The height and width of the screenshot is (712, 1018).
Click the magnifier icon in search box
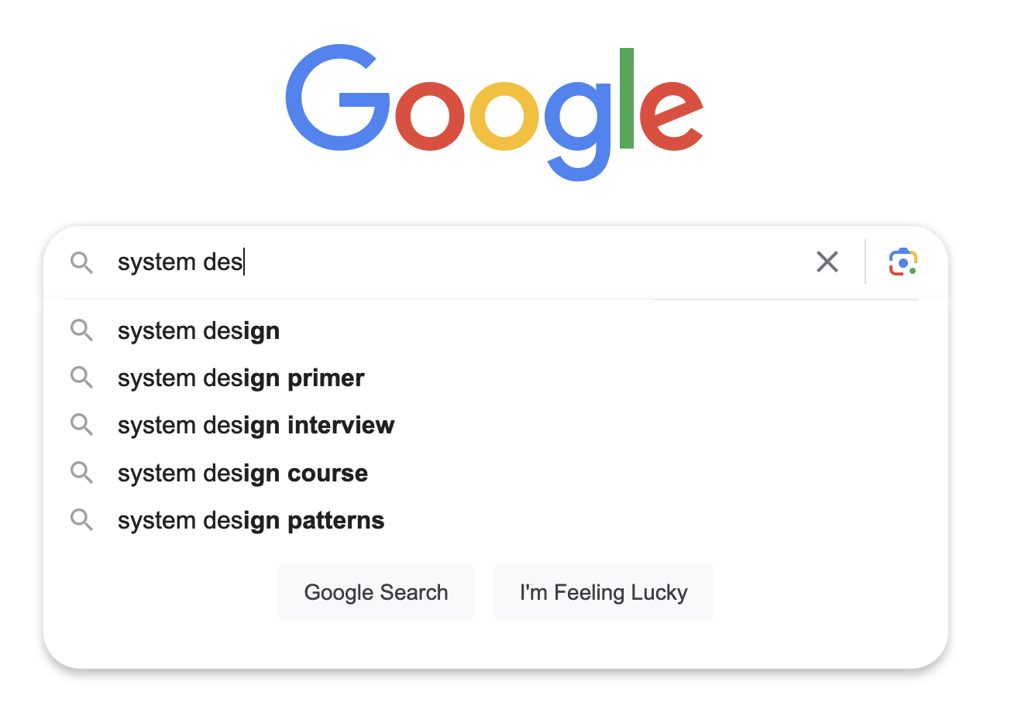pos(81,262)
